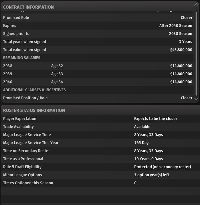This screenshot has width=200, height=205.
Task: Click the Additional Clauses & Incentives heading
Action: [x=34, y=90]
